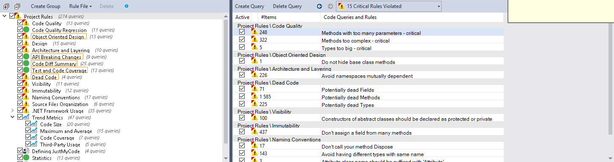Click the Active column header
Viewport: 614px width, 162px height.
pos(243,17)
